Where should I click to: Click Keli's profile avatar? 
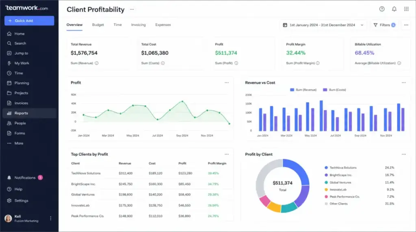[8, 218]
